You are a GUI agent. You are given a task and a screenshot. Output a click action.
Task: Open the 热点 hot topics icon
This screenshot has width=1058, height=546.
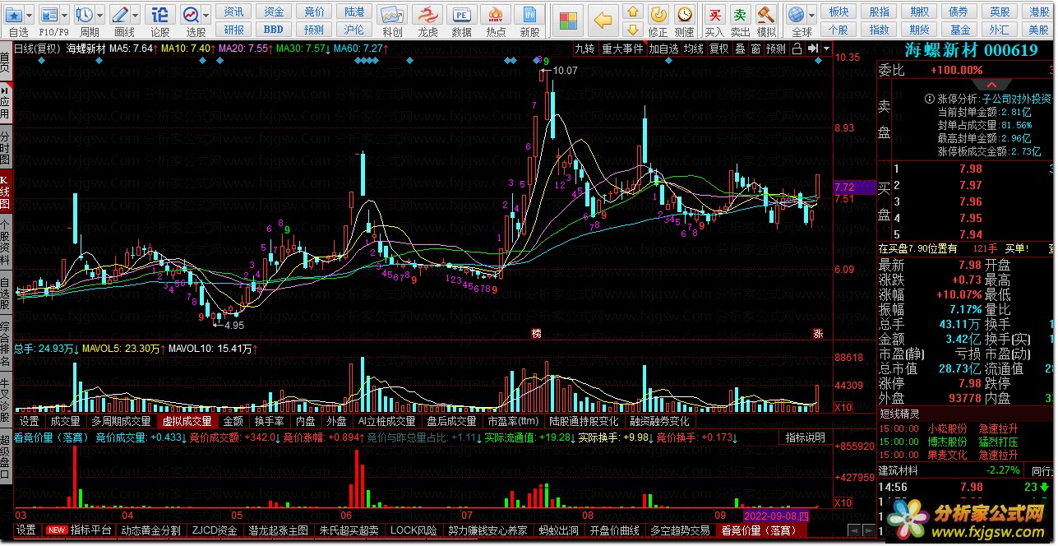pyautogui.click(x=496, y=16)
